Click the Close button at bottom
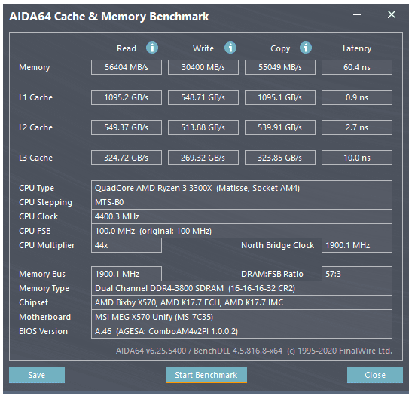 tap(375, 375)
